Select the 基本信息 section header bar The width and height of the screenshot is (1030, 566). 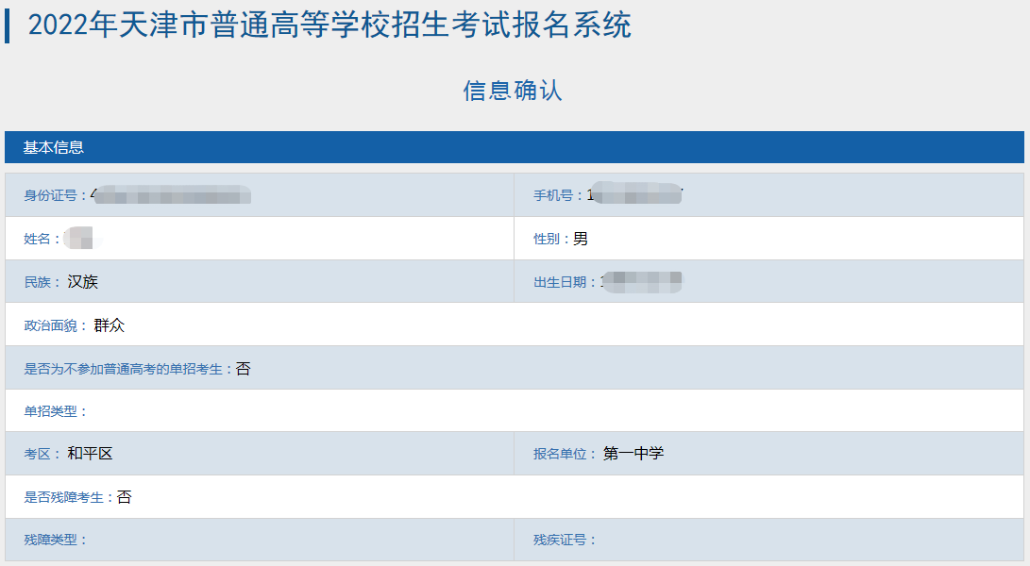pos(515,147)
